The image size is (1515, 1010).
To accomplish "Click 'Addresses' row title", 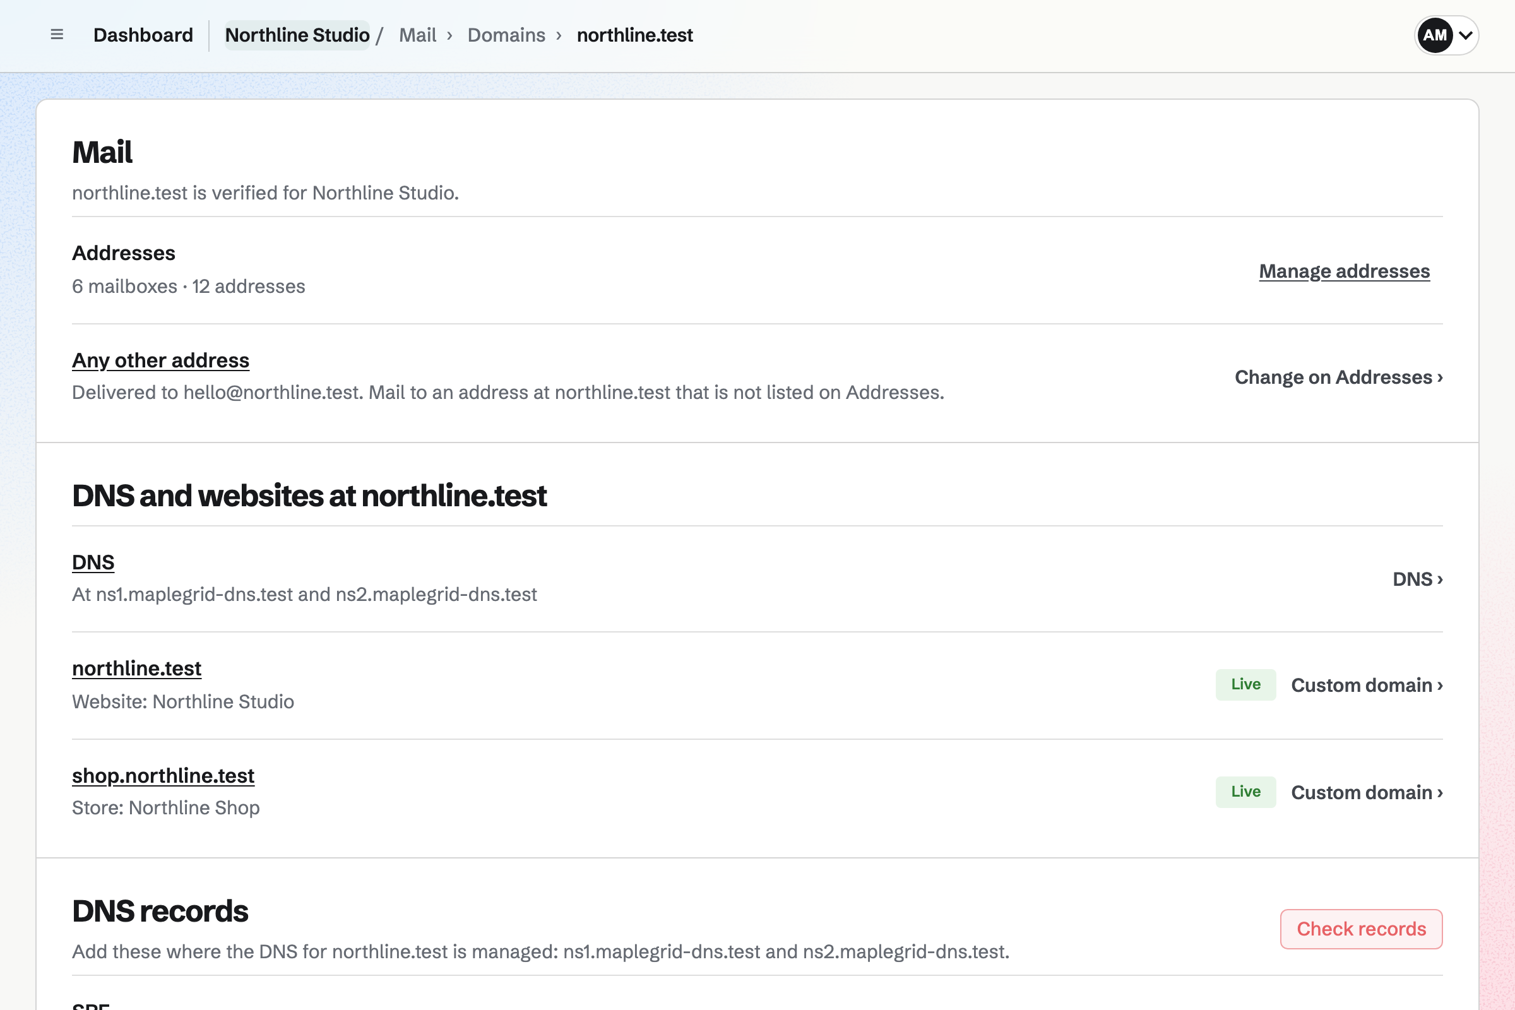I will click(124, 253).
